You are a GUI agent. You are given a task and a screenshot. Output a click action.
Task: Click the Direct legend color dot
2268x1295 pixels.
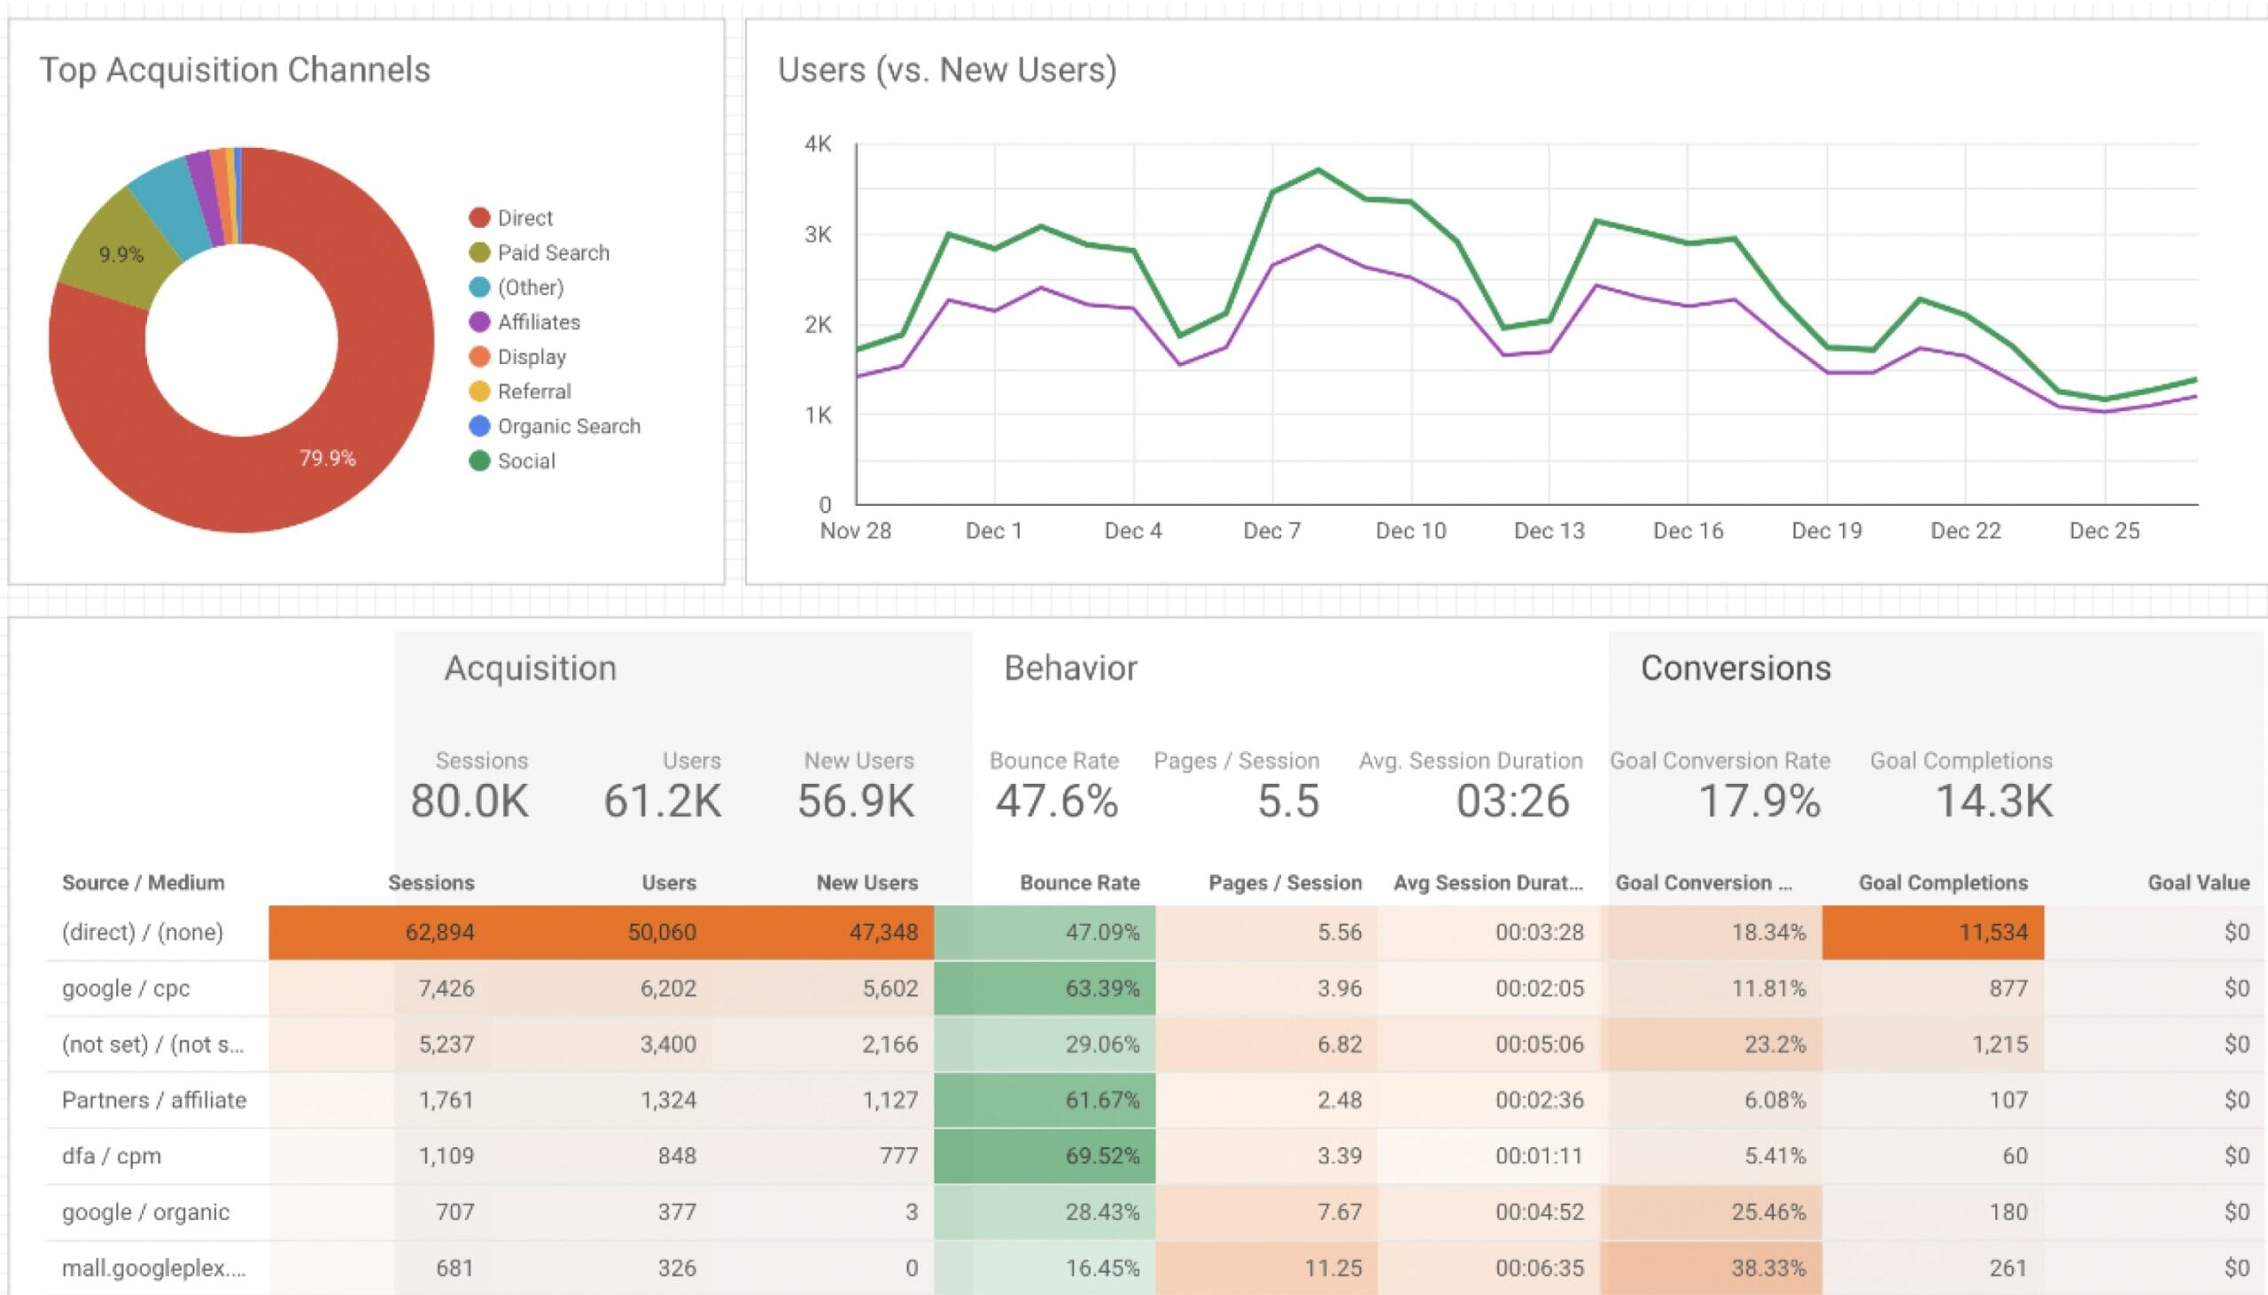tap(479, 218)
